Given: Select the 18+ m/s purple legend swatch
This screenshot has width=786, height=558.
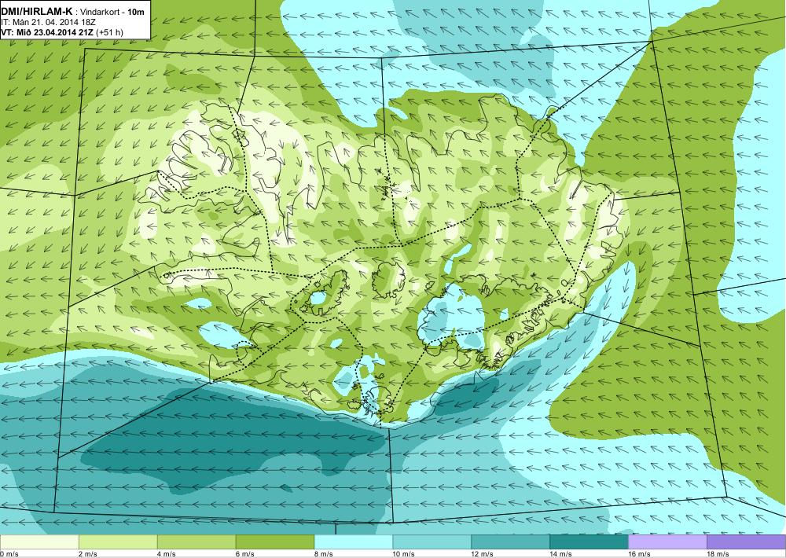Looking at the screenshot, I should (x=747, y=542).
